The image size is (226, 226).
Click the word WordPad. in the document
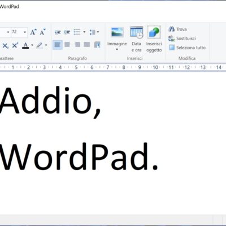[79, 157]
